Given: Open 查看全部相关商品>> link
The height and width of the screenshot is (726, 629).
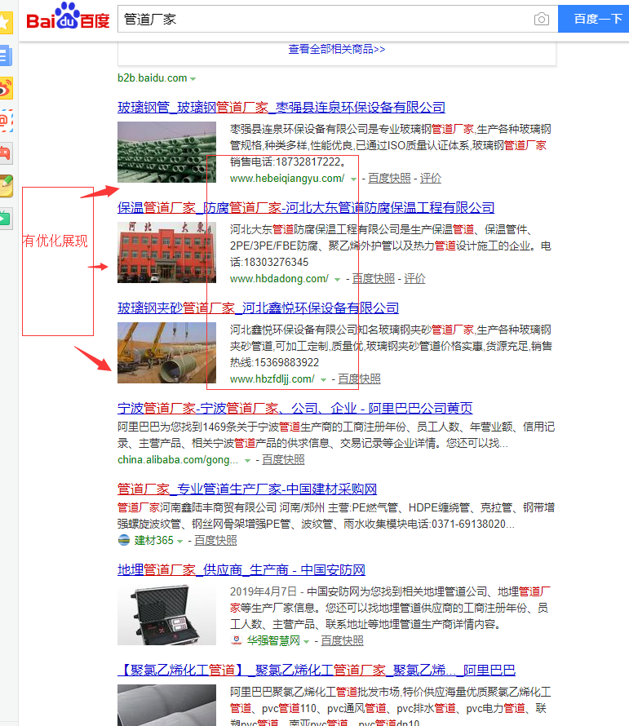Looking at the screenshot, I should 337,49.
